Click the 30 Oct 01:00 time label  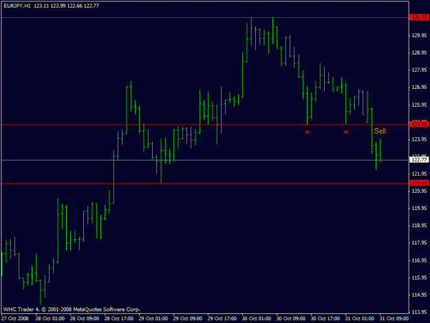click(257, 319)
